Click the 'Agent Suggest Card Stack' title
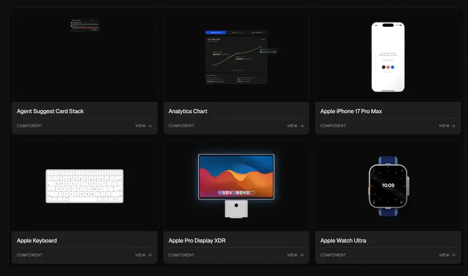 point(50,111)
